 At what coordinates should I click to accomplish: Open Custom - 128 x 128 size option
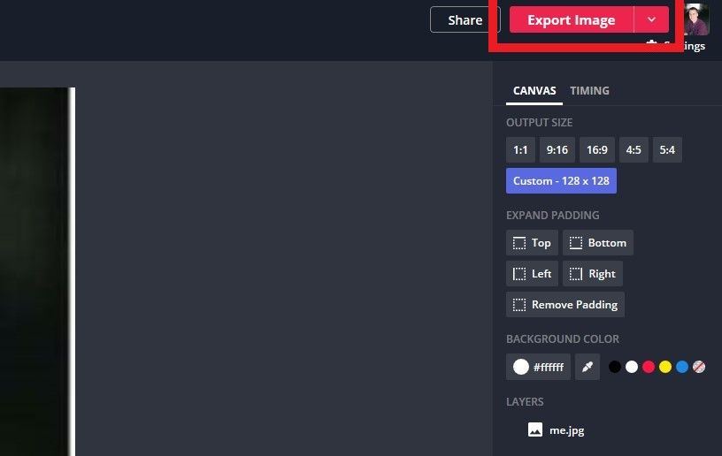pyautogui.click(x=561, y=181)
